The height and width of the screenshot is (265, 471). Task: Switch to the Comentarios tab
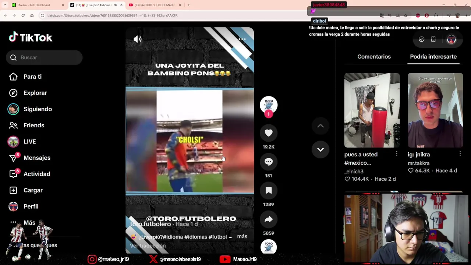point(374,57)
